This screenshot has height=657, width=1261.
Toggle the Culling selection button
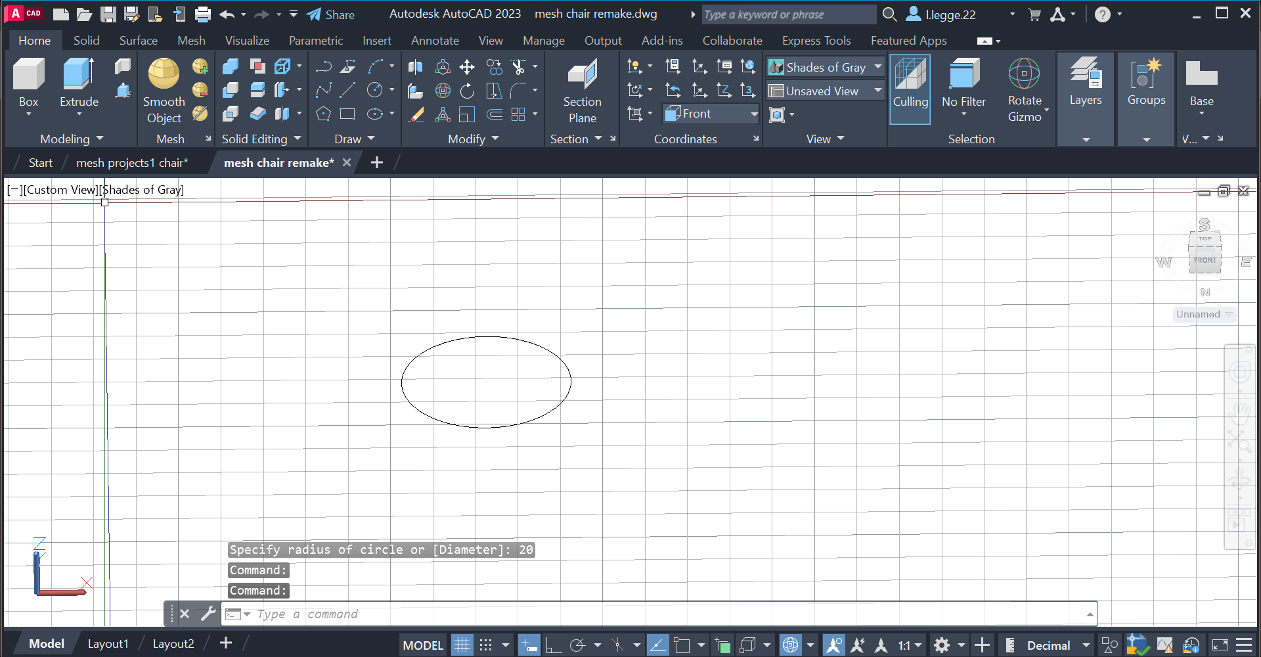[910, 89]
